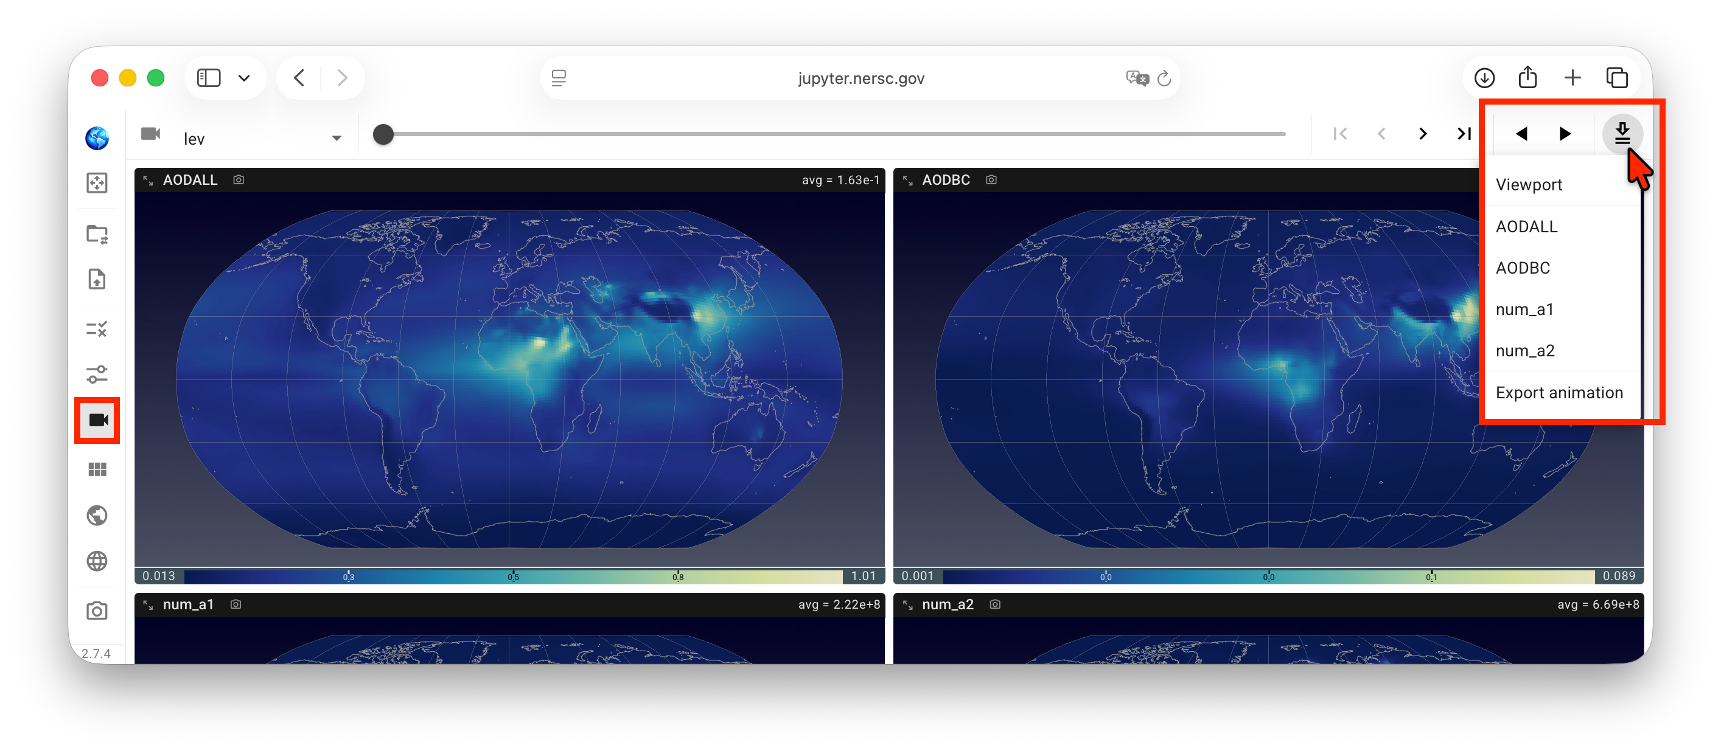
Task: Select Viewport from the export menu
Action: click(1562, 185)
